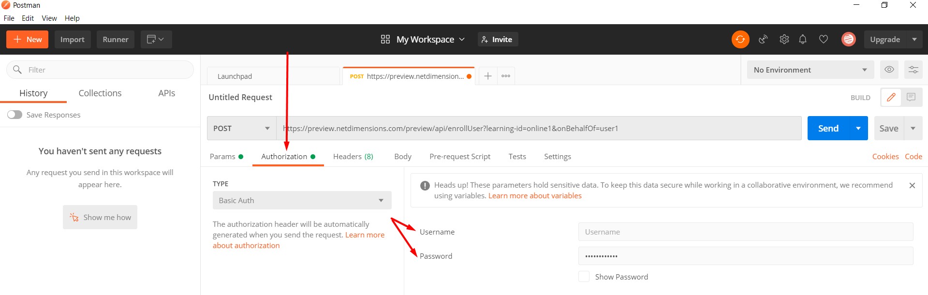Open the HTTP method POST dropdown
The width and height of the screenshot is (928, 295).
(x=241, y=128)
